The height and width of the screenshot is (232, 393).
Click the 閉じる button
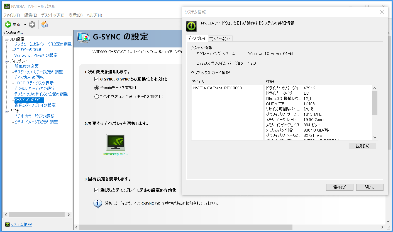370,187
